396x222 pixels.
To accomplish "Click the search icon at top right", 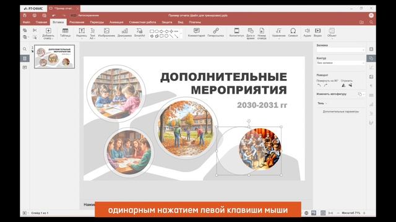I will (371, 22).
